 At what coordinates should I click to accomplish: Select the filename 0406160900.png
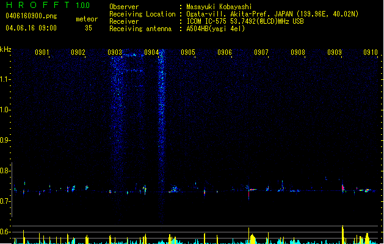31,16
